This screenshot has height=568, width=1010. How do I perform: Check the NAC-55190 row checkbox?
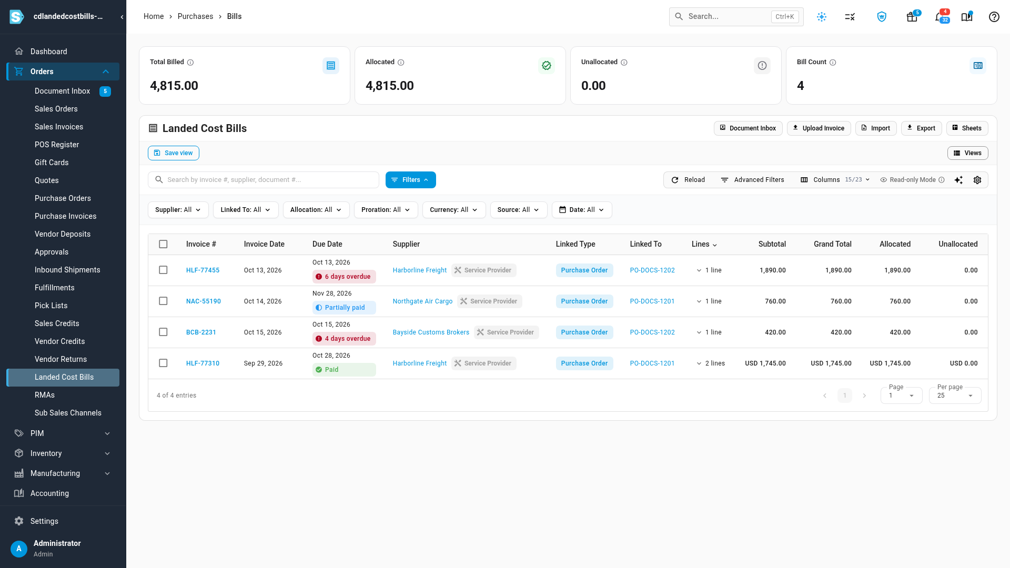(163, 301)
